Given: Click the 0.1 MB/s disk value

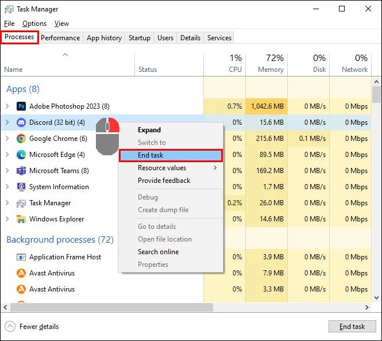Looking at the screenshot, I should [x=312, y=139].
